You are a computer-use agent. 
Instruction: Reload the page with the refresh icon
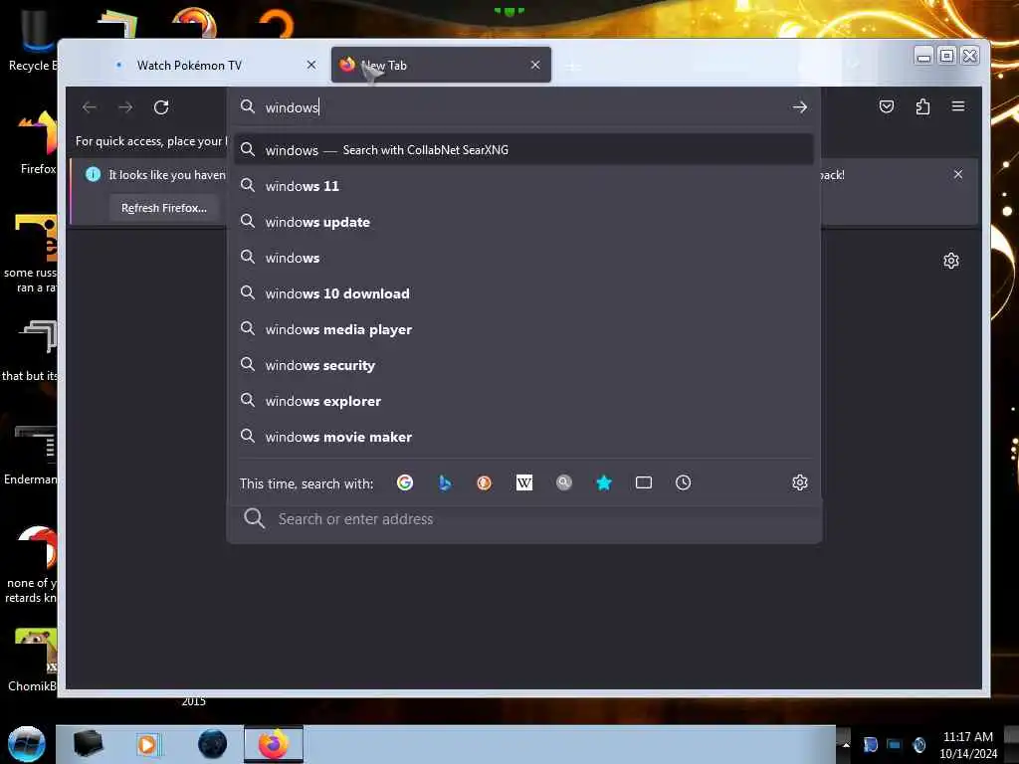(x=161, y=107)
